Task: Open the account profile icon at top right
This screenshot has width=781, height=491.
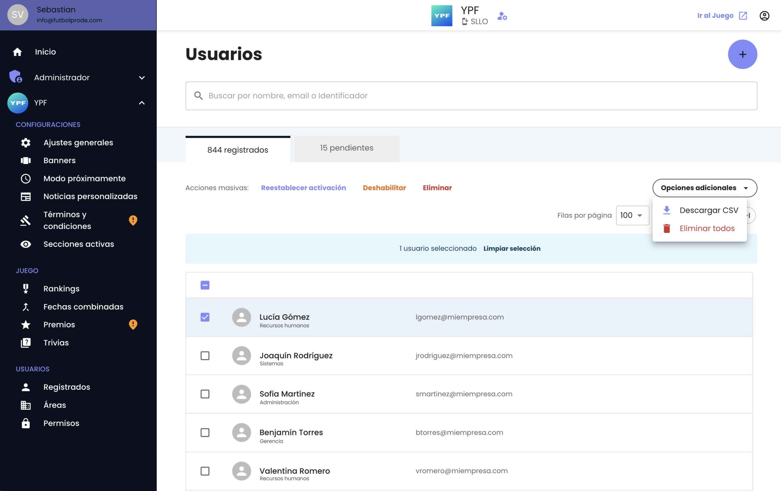Action: tap(764, 16)
